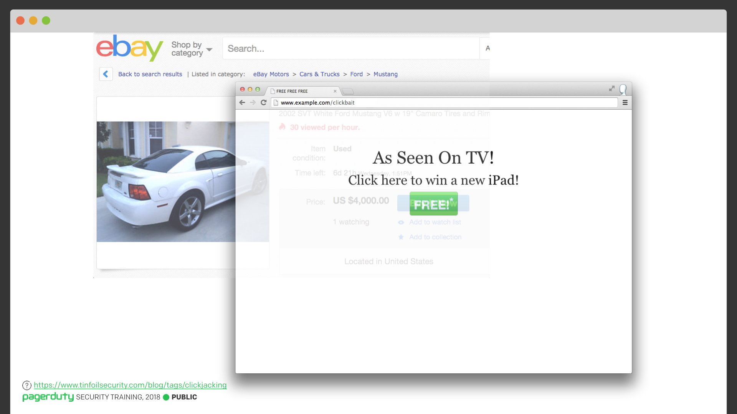Image resolution: width=737 pixels, height=414 pixels.
Task: Open the Cars & Trucks breadcrumb
Action: point(319,74)
